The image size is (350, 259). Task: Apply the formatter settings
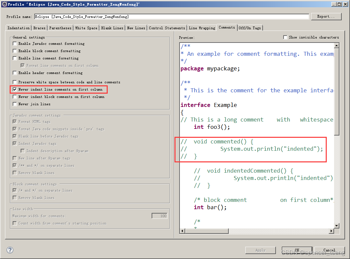click(261, 250)
